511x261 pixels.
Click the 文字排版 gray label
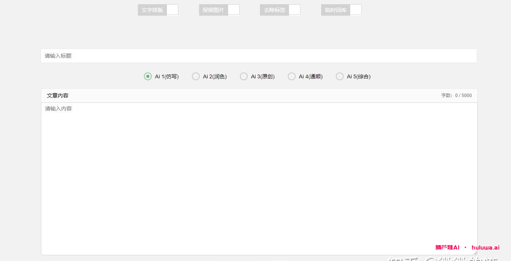[x=152, y=10]
